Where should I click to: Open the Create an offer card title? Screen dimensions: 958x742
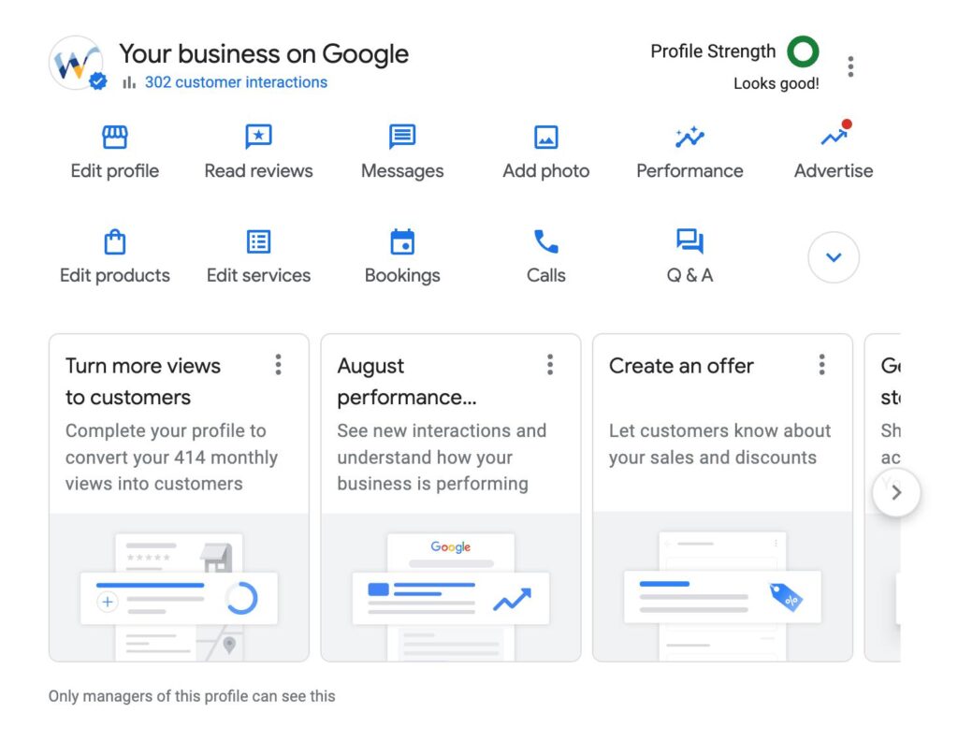click(681, 366)
